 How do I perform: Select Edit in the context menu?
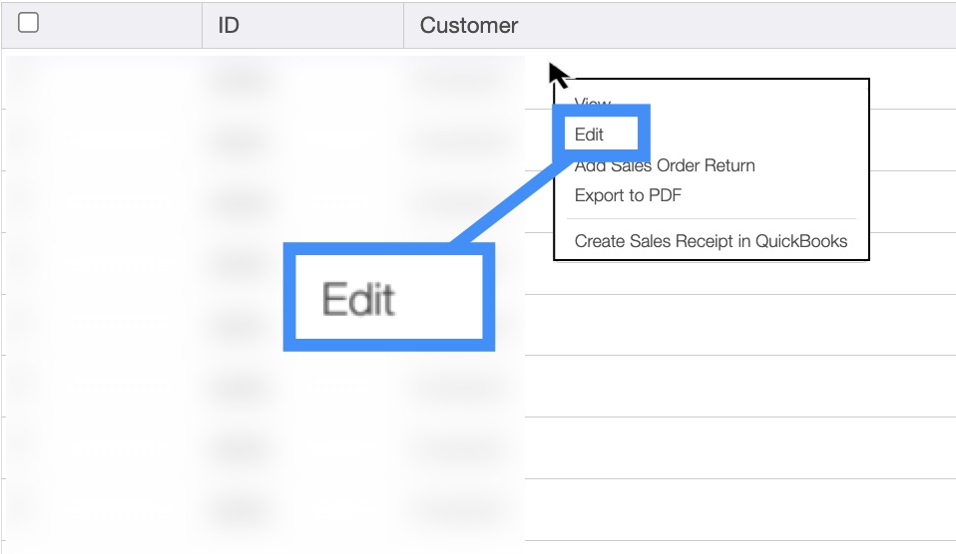coord(590,135)
